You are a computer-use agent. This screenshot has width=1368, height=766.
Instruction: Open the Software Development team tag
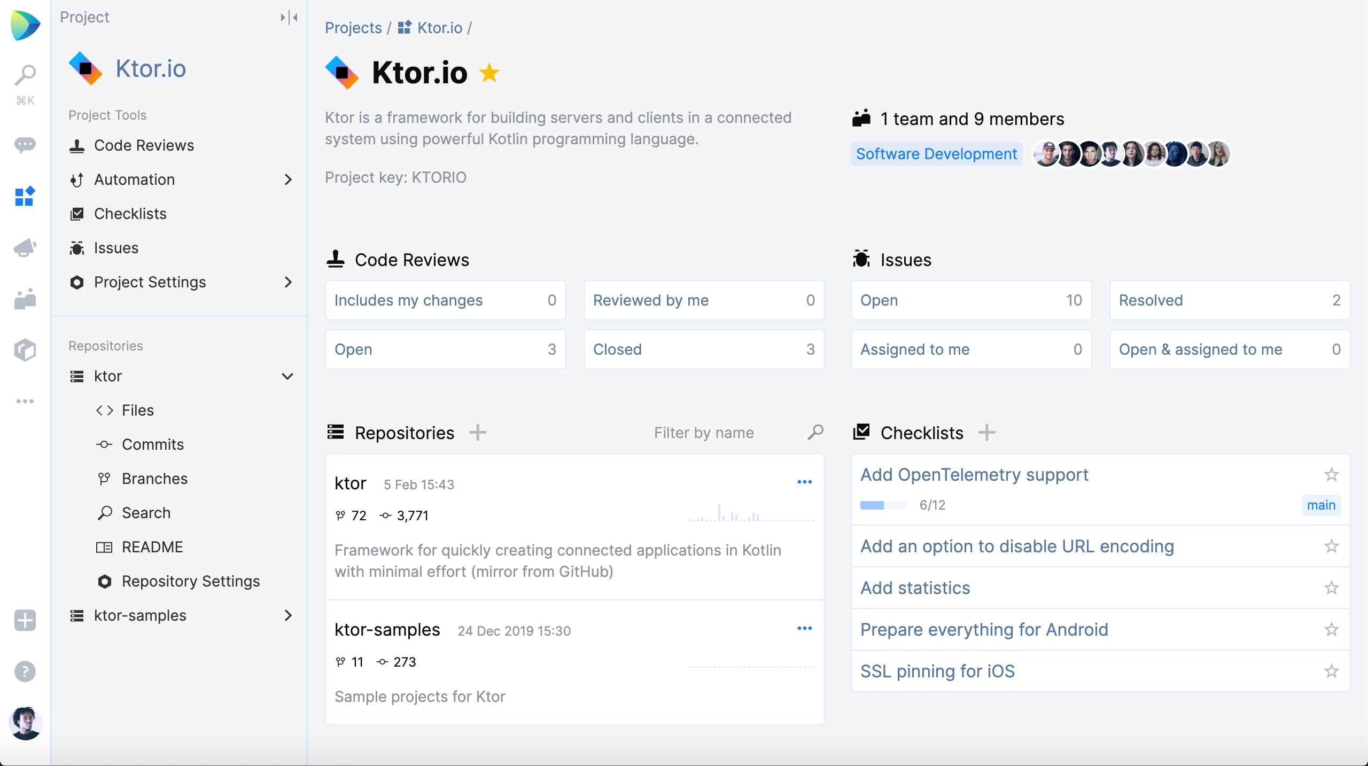[936, 154]
